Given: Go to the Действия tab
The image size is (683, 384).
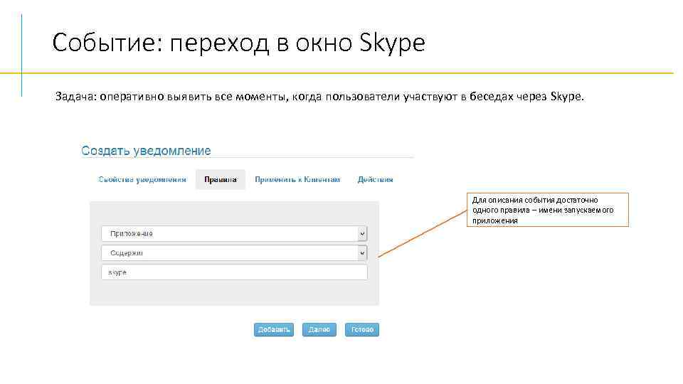Looking at the screenshot, I should 375,180.
